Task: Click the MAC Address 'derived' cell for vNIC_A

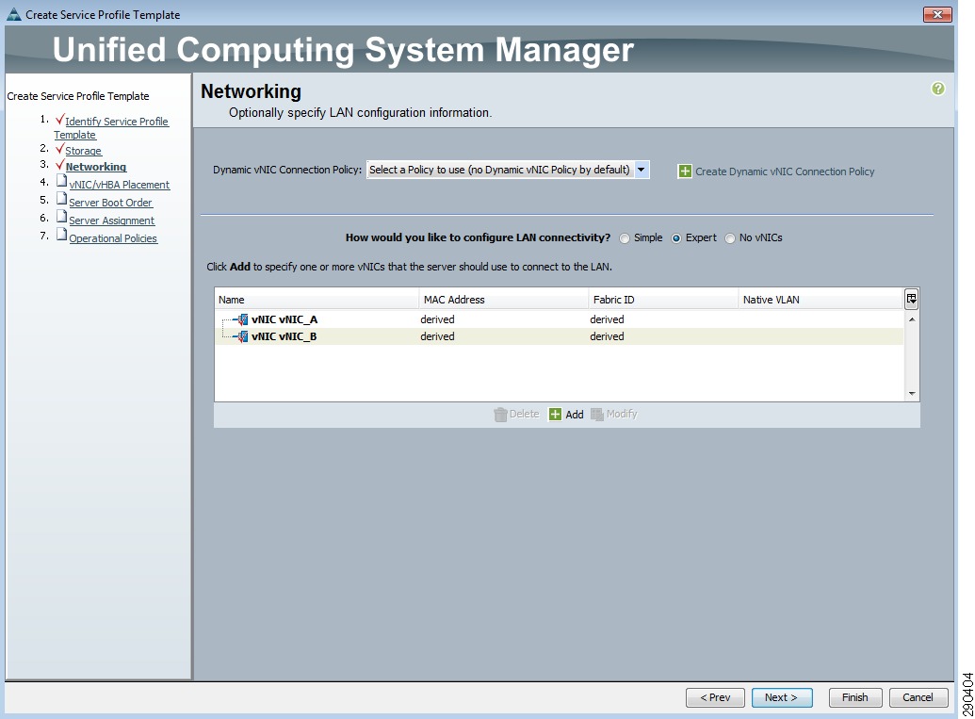Action: (438, 319)
